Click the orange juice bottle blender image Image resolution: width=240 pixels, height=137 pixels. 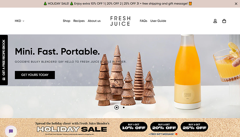(x=188, y=72)
